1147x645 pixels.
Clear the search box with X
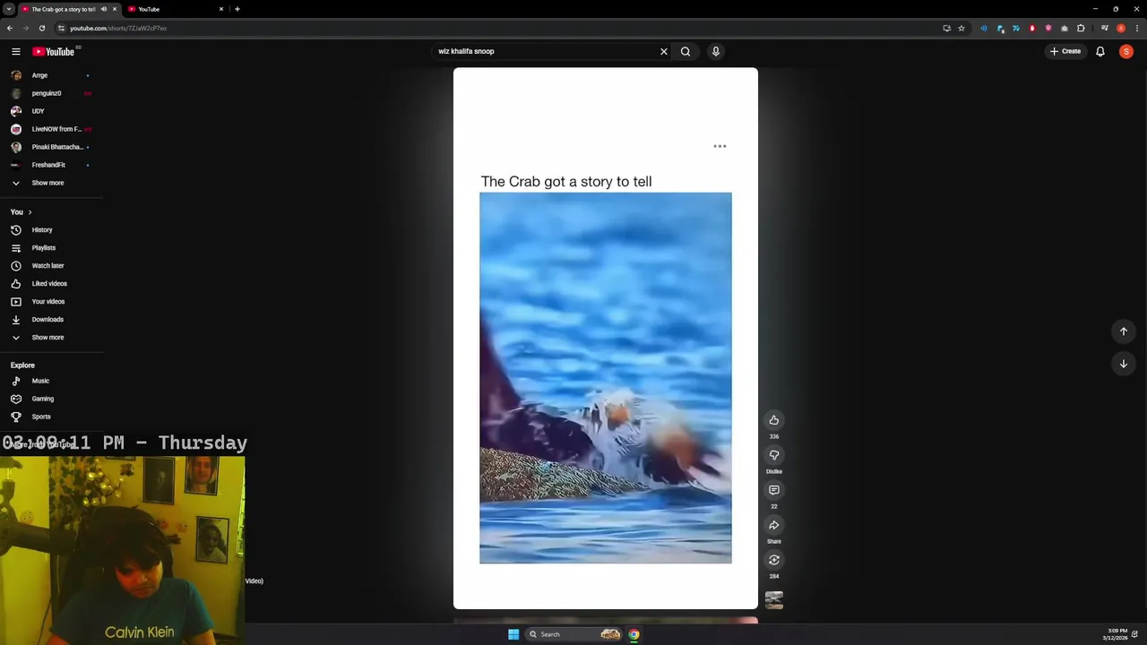[x=664, y=52]
